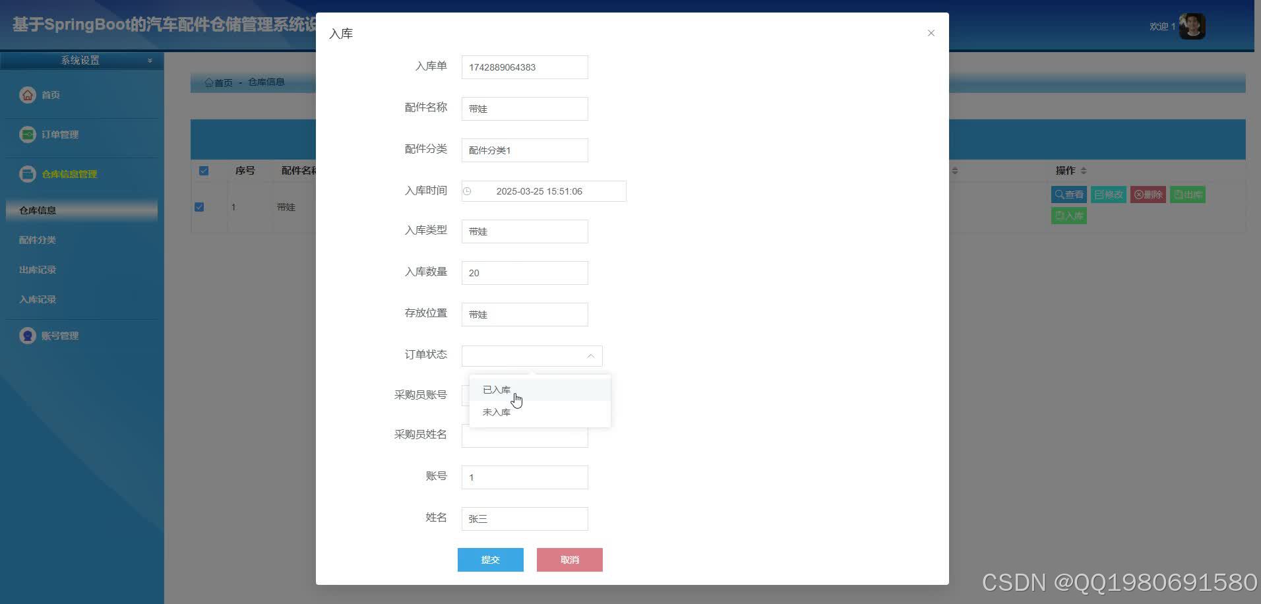1261x604 pixels.
Task: Collapse the 系统设置 panel chevron
Action: 150,60
